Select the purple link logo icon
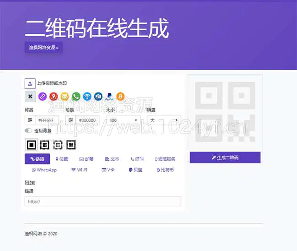 coord(42,97)
